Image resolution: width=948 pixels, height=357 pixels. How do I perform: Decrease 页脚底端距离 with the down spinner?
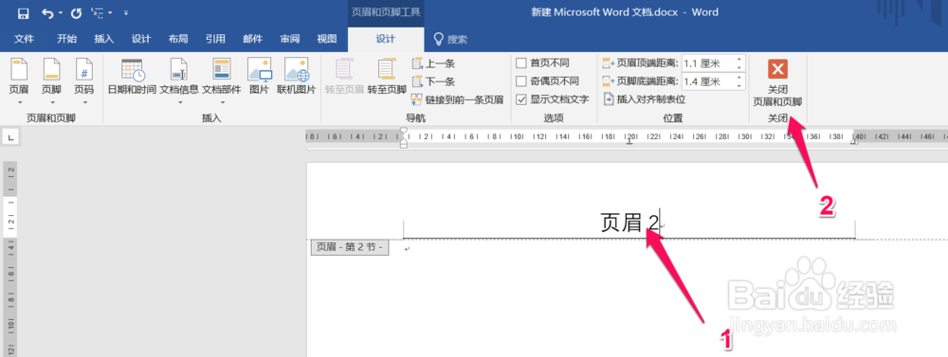click(739, 85)
